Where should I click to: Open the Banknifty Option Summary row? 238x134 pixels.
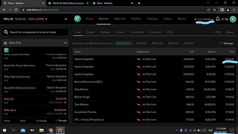tap(35, 89)
